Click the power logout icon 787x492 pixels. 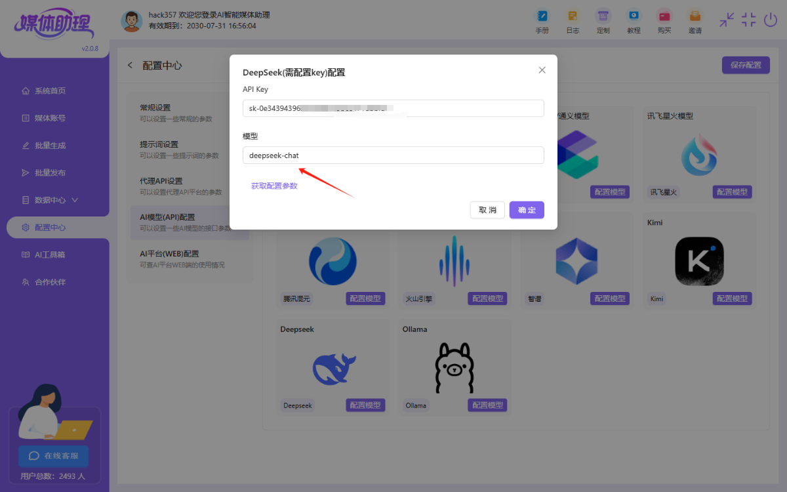tap(771, 20)
